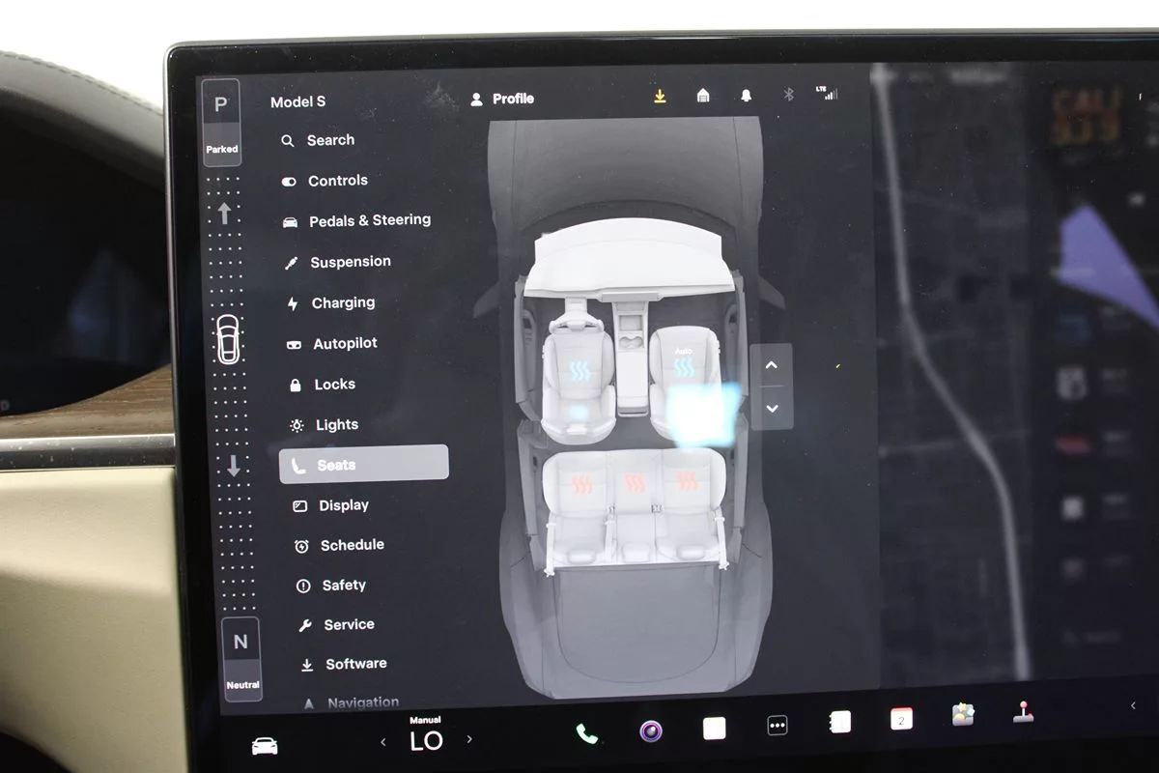Open the all apps three-dot icon
Image resolution: width=1159 pixels, height=773 pixels.
pyautogui.click(x=777, y=726)
